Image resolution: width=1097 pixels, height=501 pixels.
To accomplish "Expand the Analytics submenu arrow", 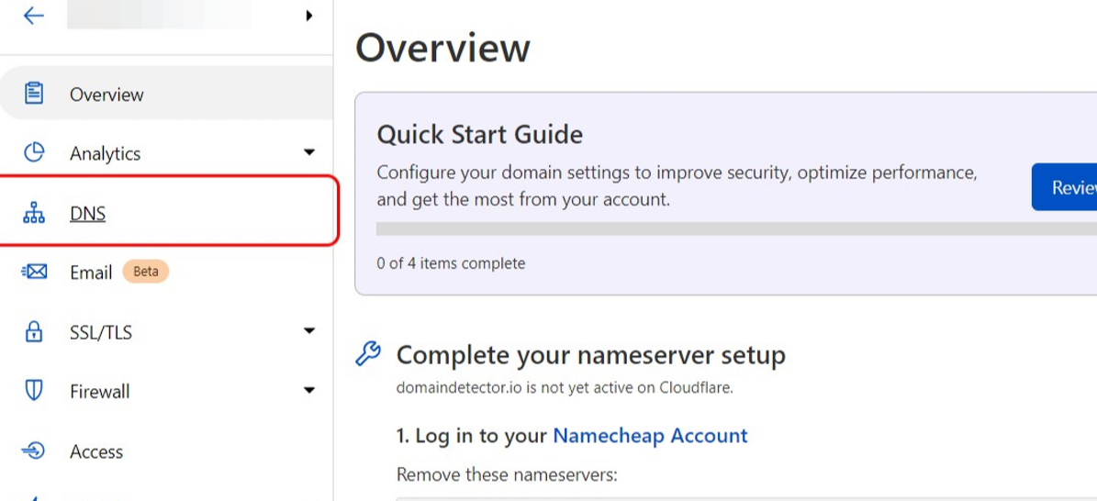I will point(309,153).
